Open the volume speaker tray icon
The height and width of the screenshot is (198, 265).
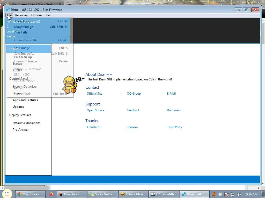coord(239,194)
